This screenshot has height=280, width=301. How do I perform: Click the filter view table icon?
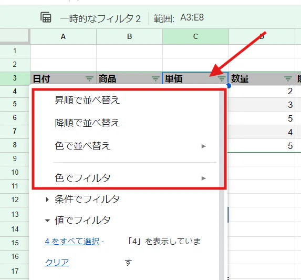46,17
